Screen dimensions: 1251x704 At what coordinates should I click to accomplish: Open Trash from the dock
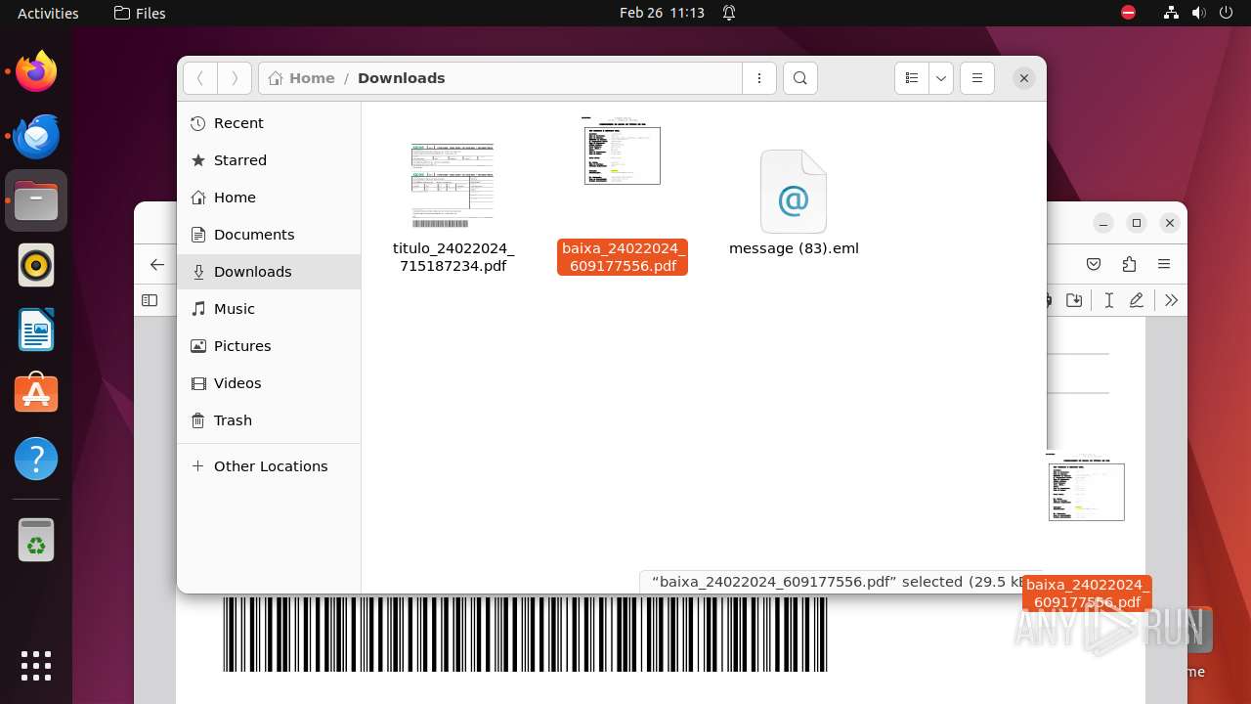pyautogui.click(x=36, y=540)
